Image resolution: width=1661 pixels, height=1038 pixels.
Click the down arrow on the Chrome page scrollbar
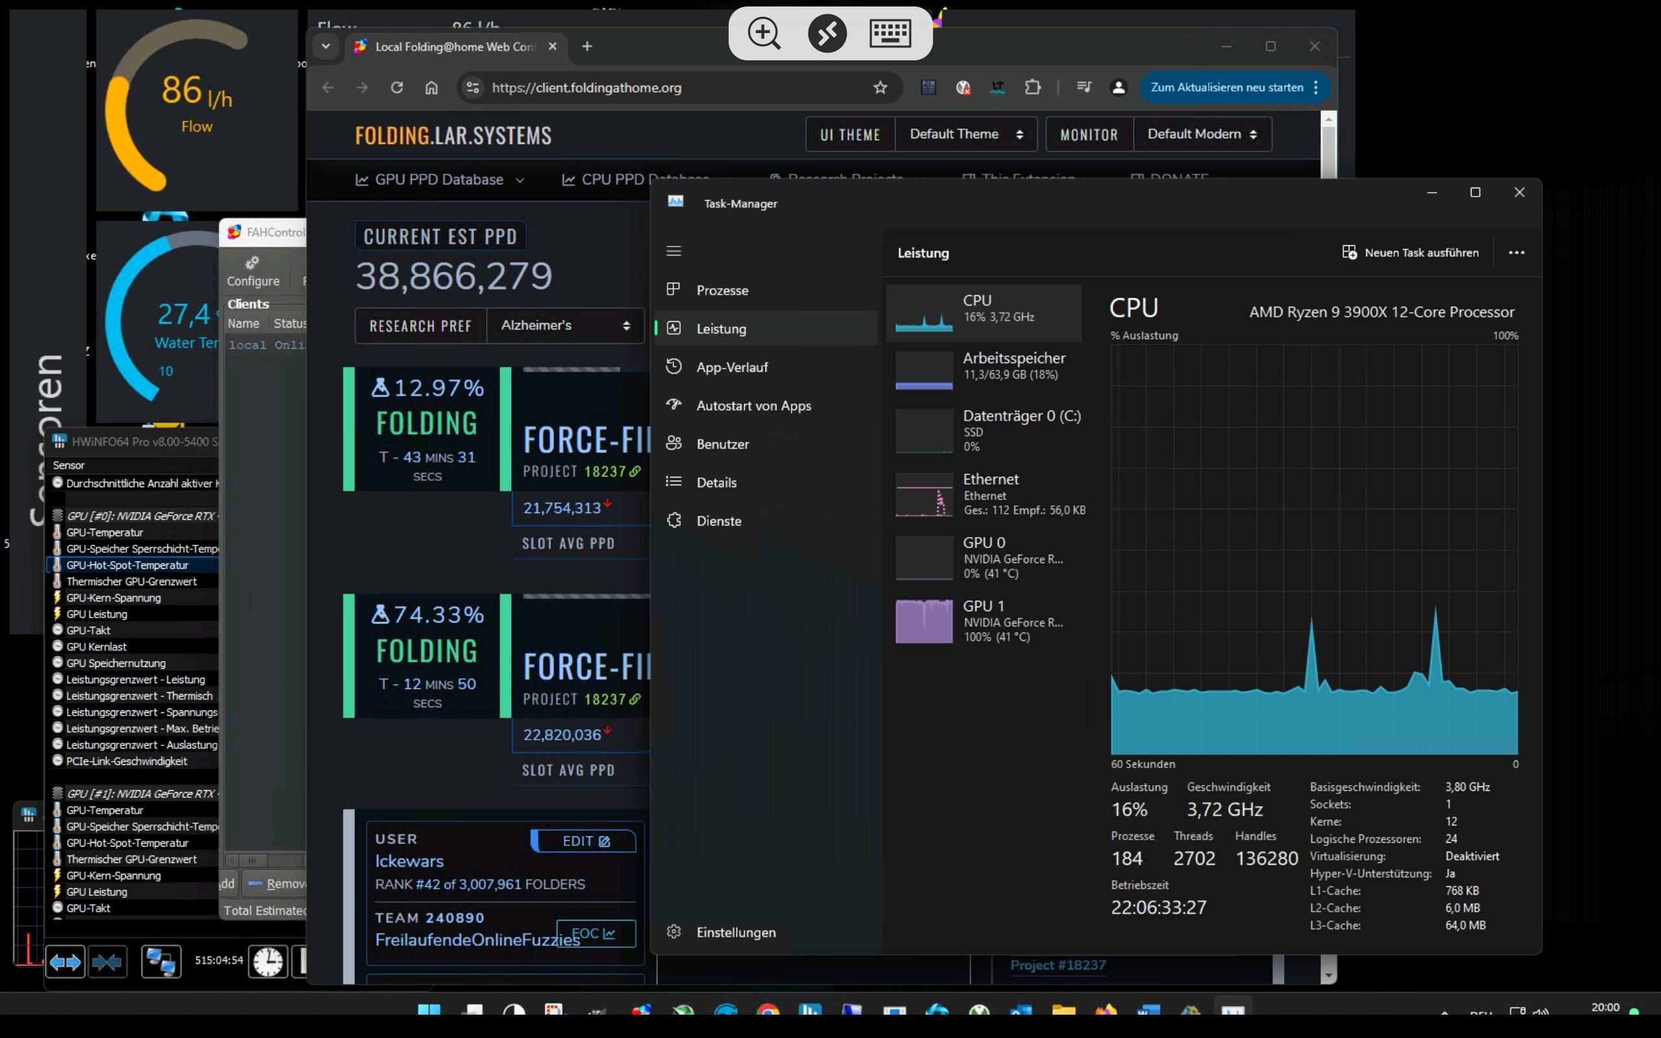1329,975
